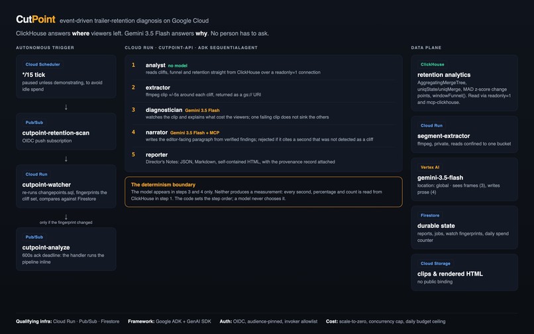Click the Pub/Sub badge above cutpoint-analyze

(34, 237)
